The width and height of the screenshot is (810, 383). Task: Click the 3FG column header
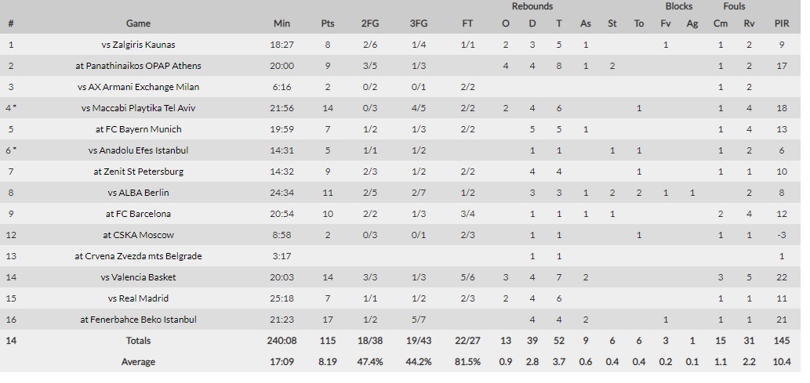(x=419, y=23)
